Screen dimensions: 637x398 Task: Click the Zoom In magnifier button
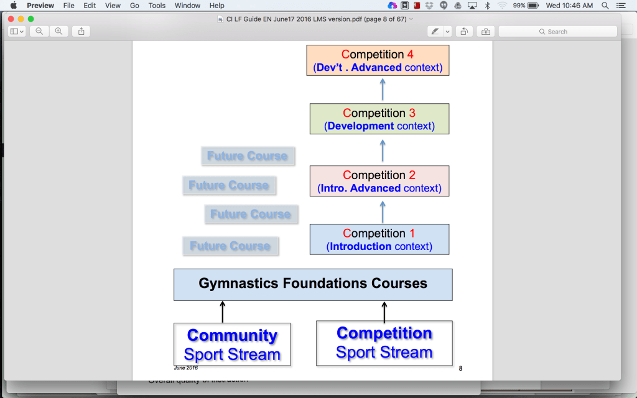click(x=58, y=31)
